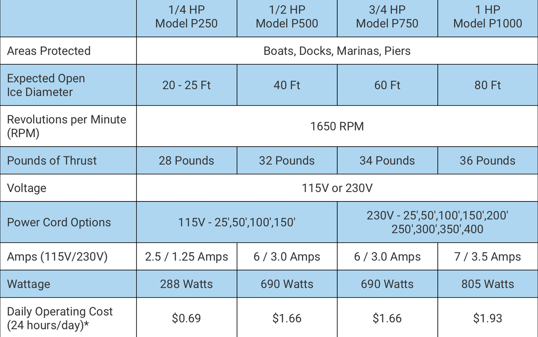Viewport: 538px width, 337px height.
Task: Select the 805 Watts cell
Action: [488, 284]
